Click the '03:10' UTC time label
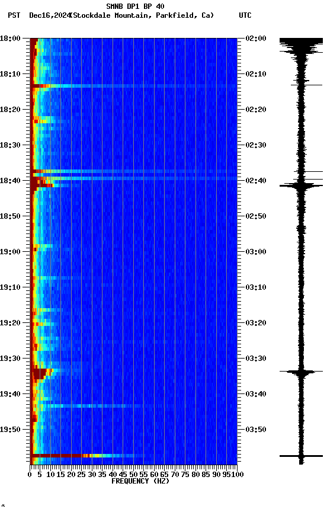 256,287
